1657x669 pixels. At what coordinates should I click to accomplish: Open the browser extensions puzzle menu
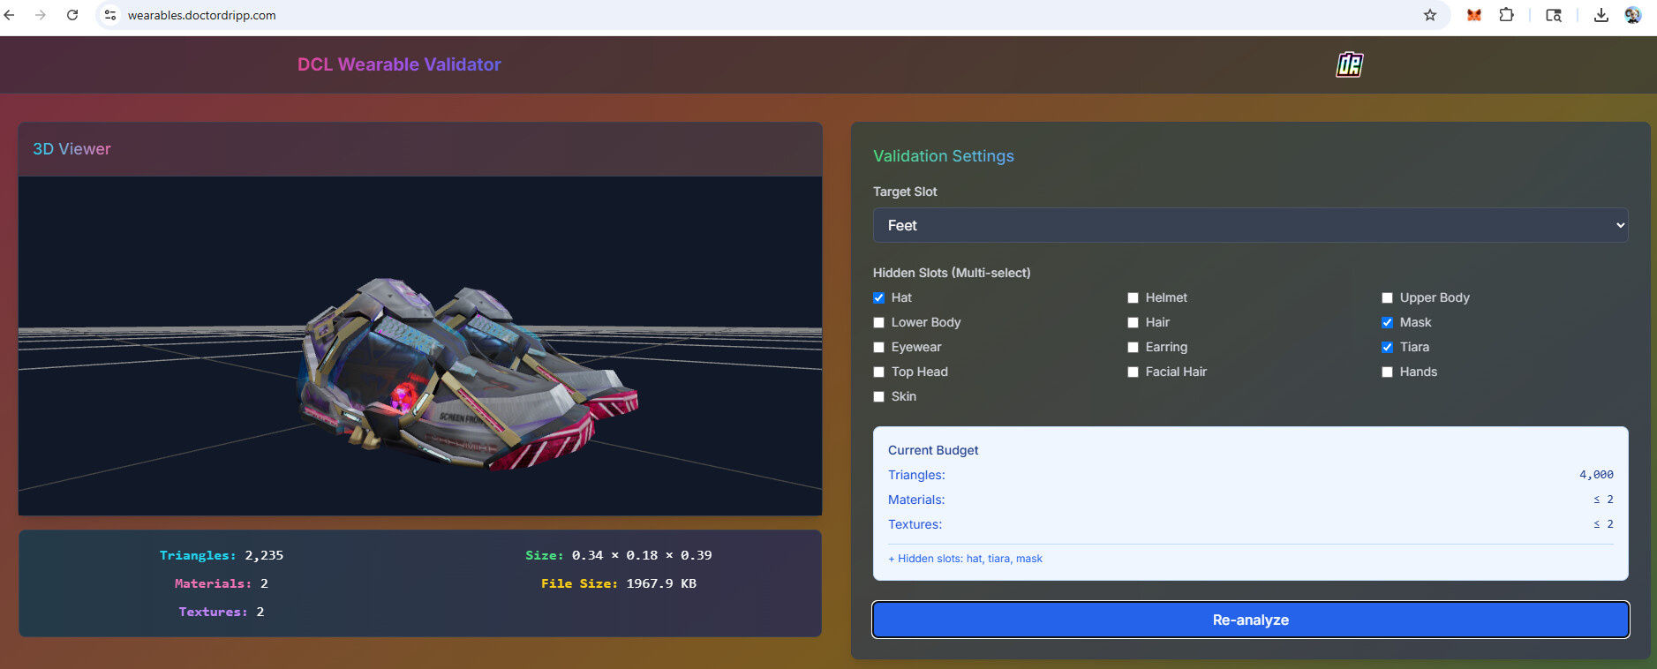coord(1507,15)
